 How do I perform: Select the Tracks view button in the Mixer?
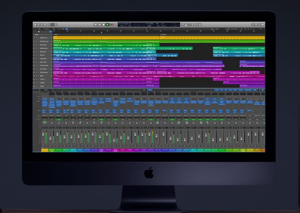(150, 90)
